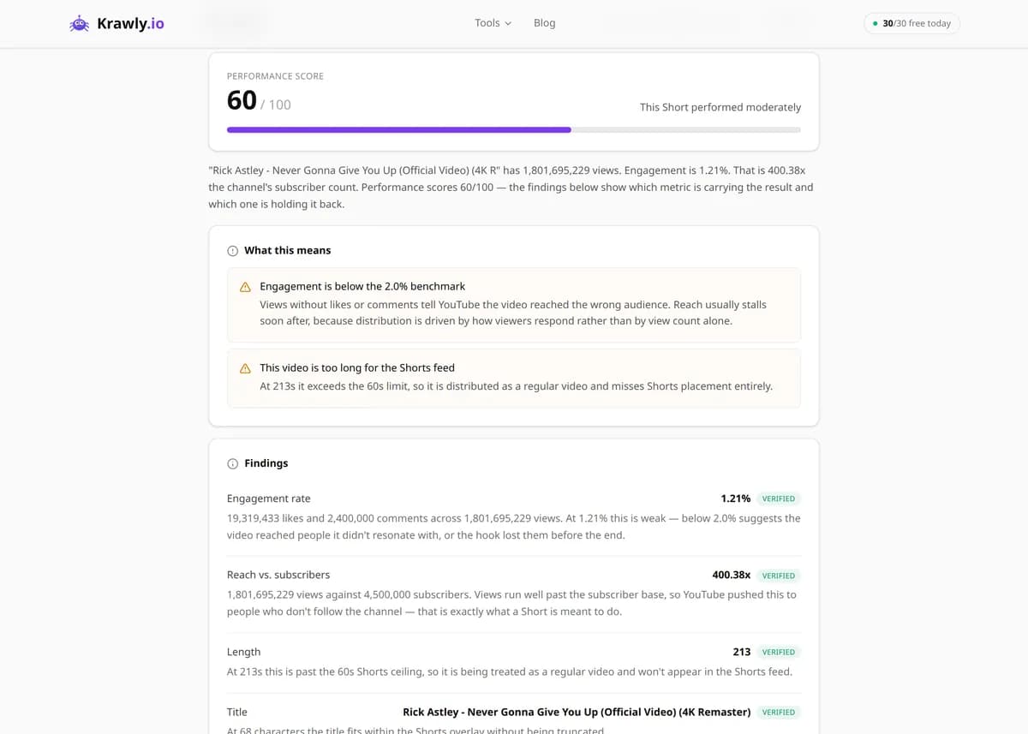Click the info icon beside What this means
This screenshot has width=1028, height=734.
coord(232,251)
